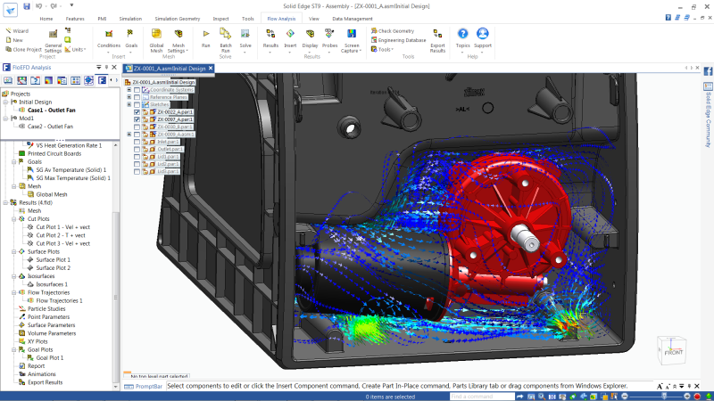
Task: Select Flow Trajectories 1 item
Action: 59,300
